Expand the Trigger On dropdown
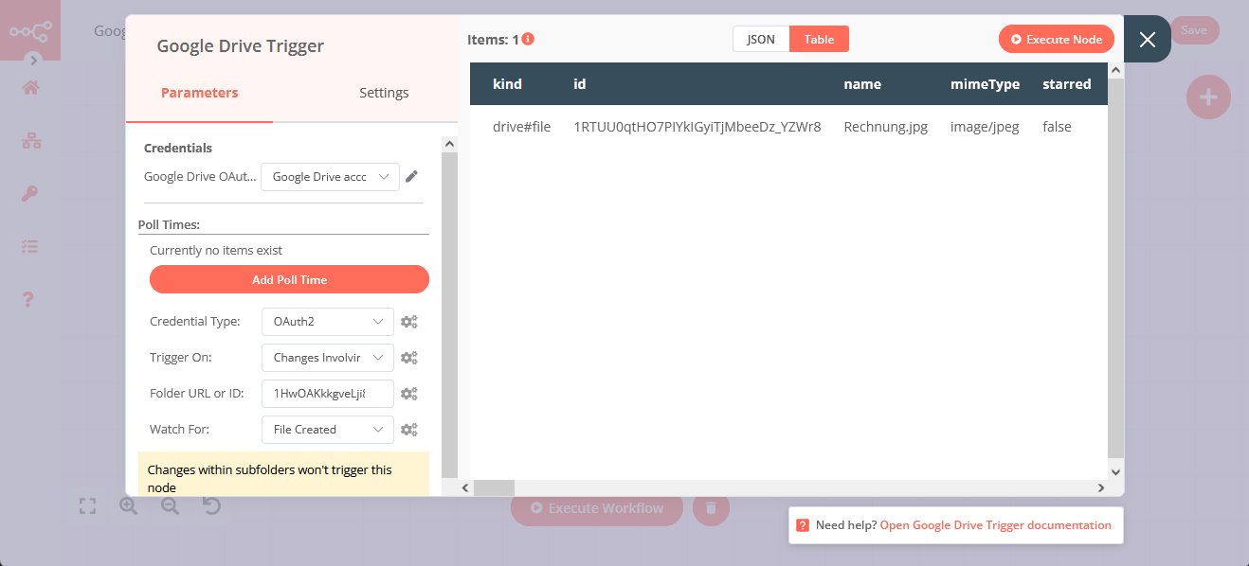Viewport: 1249px width, 566px height. pos(327,358)
